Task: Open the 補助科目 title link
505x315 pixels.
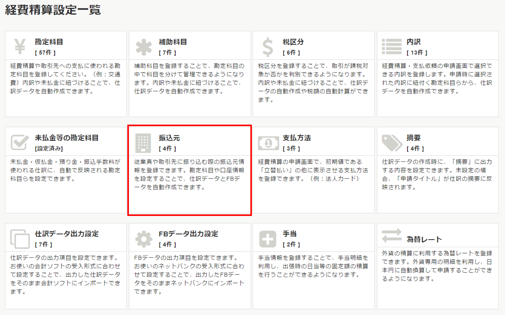Action: [173, 42]
